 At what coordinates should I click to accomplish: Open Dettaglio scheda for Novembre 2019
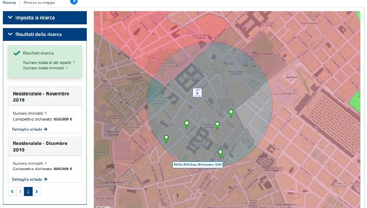click(x=30, y=129)
